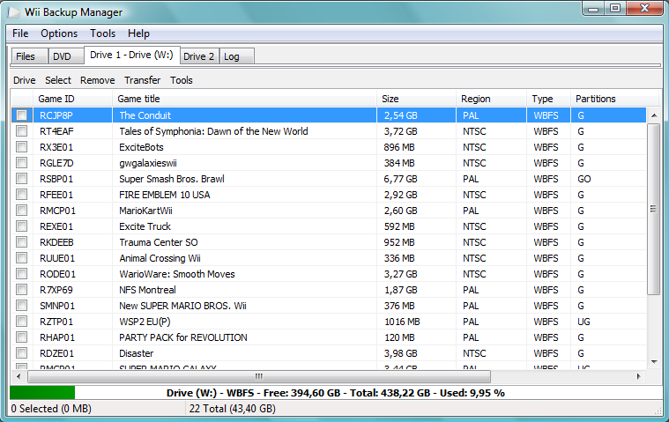The image size is (669, 422).
Task: Check the New SUPER MARIO BROS. Wii checkbox
Action: point(21,305)
